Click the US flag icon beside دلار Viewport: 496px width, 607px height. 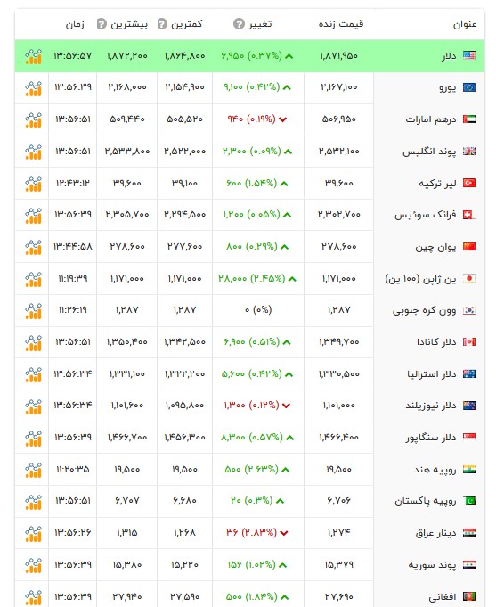469,56
